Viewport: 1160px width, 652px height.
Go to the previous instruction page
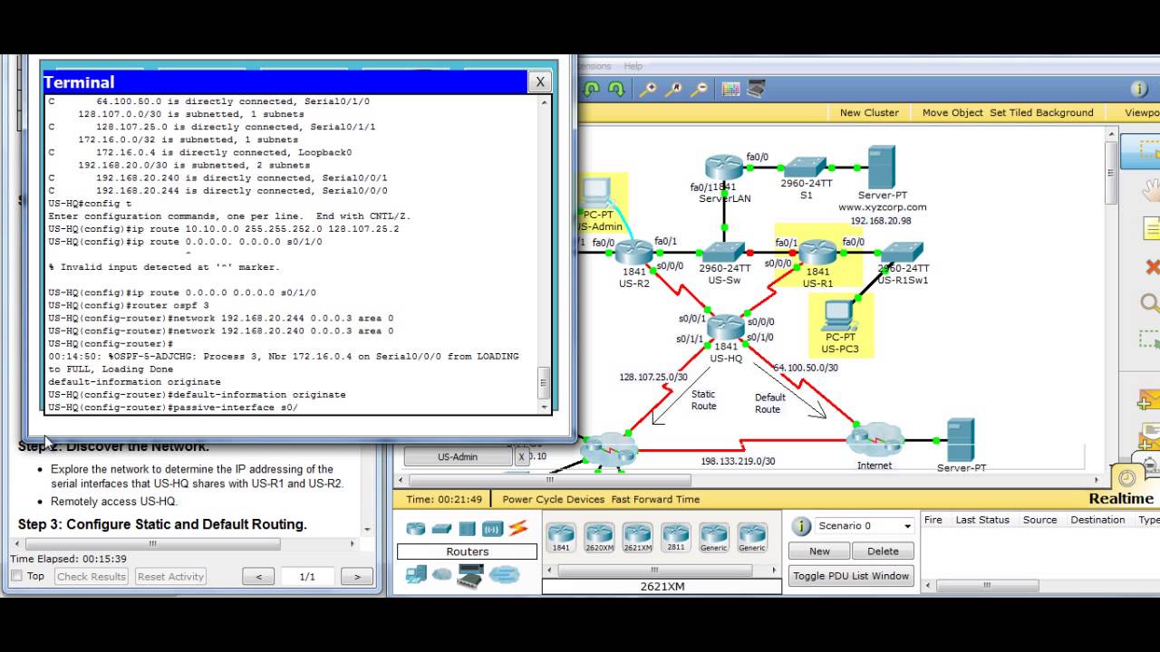click(x=258, y=577)
